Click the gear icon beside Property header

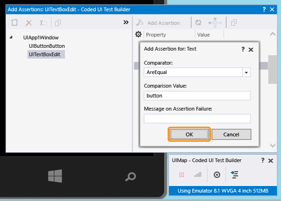click(138, 34)
